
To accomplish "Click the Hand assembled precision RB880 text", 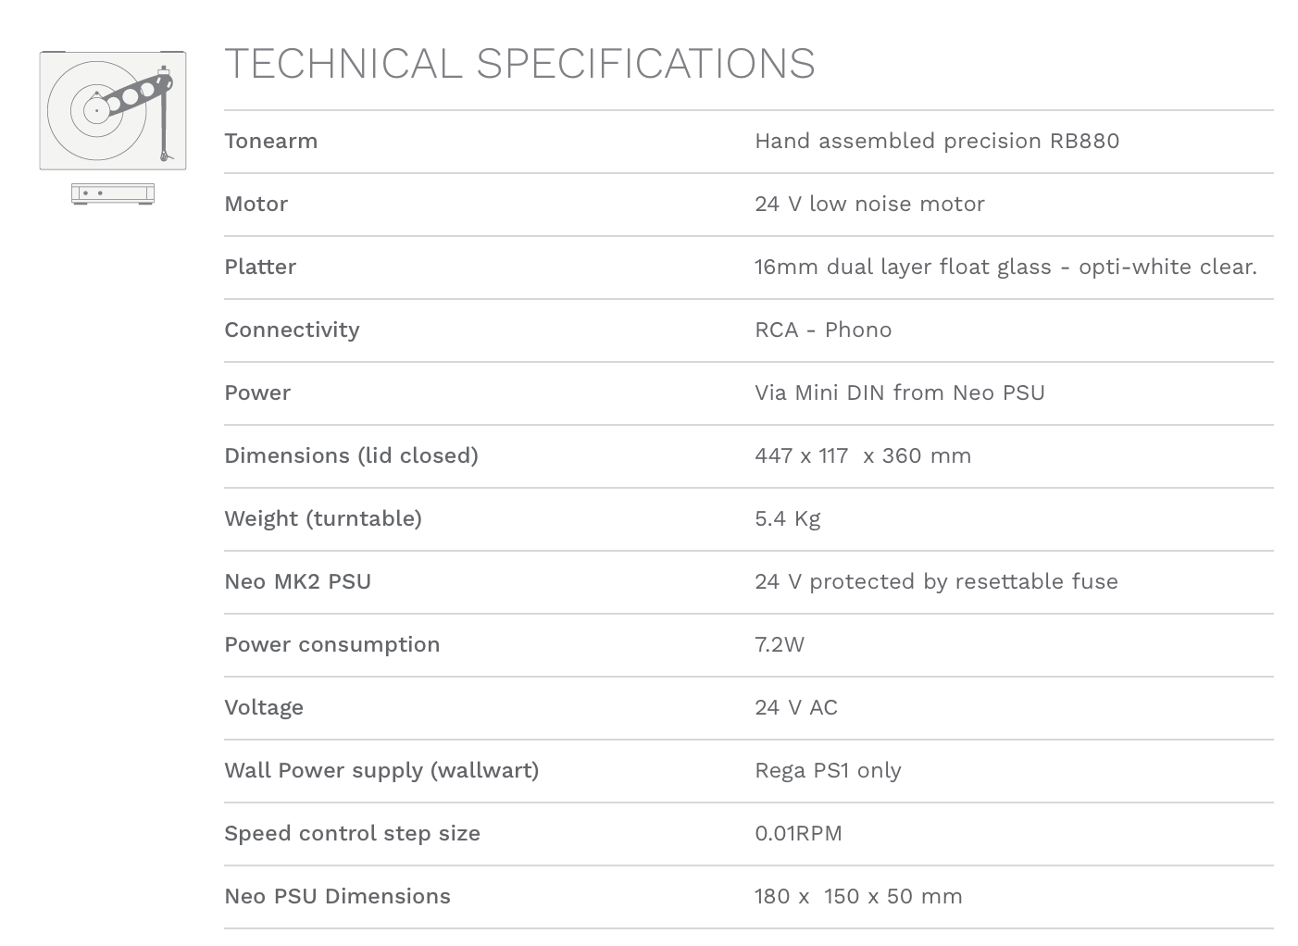I will [x=936, y=141].
